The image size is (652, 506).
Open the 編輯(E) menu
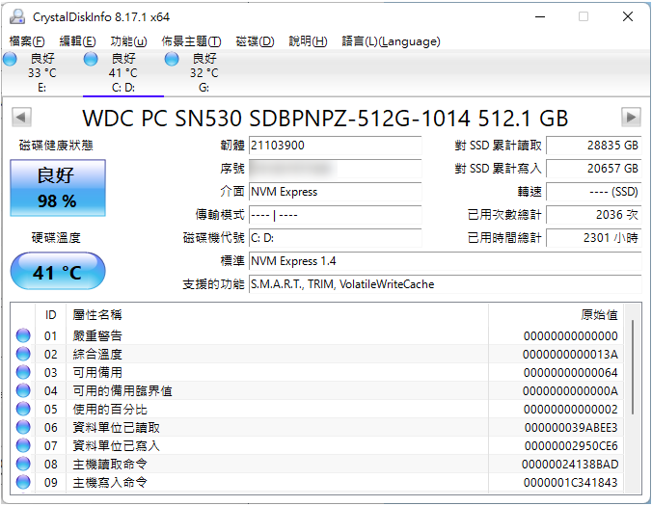pyautogui.click(x=77, y=41)
